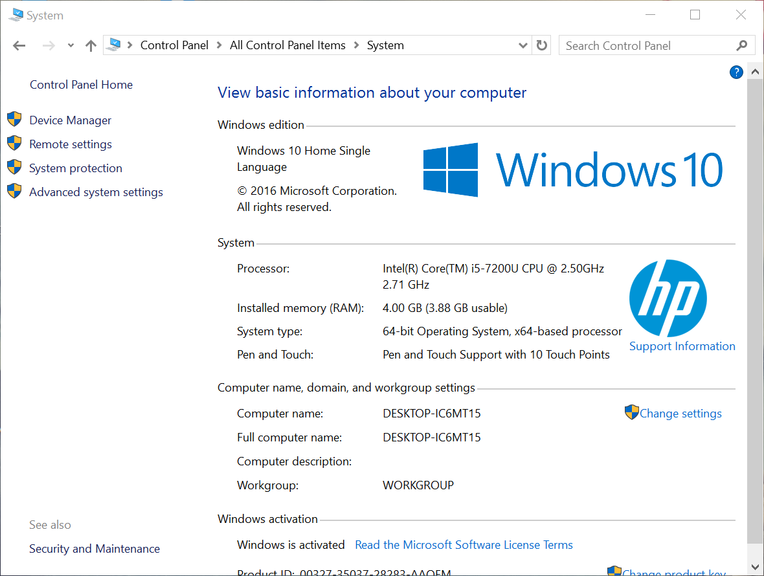764x576 pixels.
Task: Open the Support Information link
Action: pyautogui.click(x=682, y=346)
